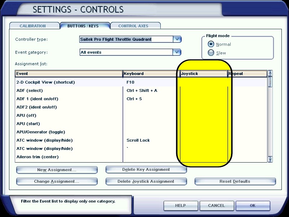Click the Repeat column header
289x217 pixels.
click(247, 74)
